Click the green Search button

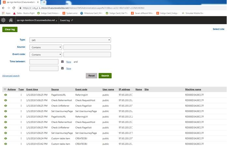pos(105,76)
